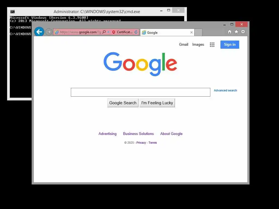Open the address bar autocomplete dropdown arrow
This screenshot has height=209, width=279.
[108, 32]
